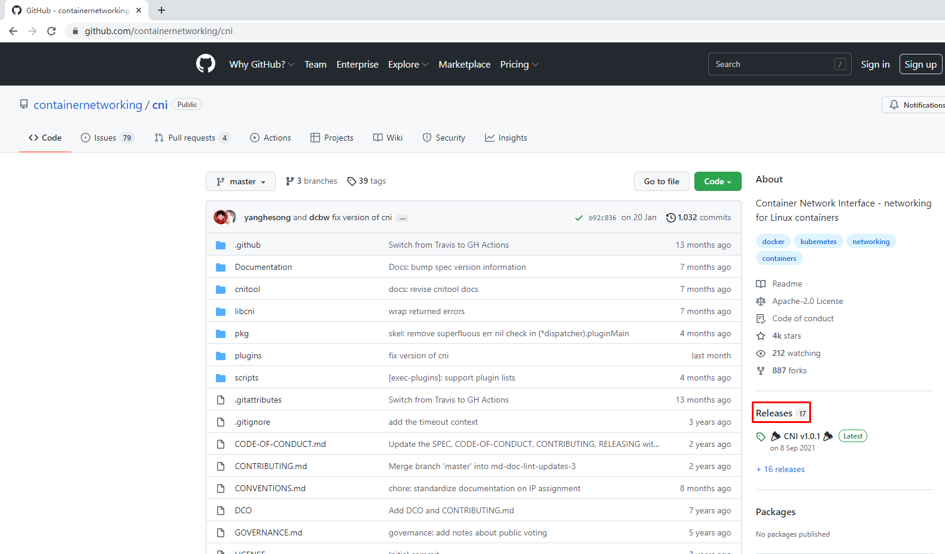Open the green Code dropdown button
The width and height of the screenshot is (945, 554).
717,181
